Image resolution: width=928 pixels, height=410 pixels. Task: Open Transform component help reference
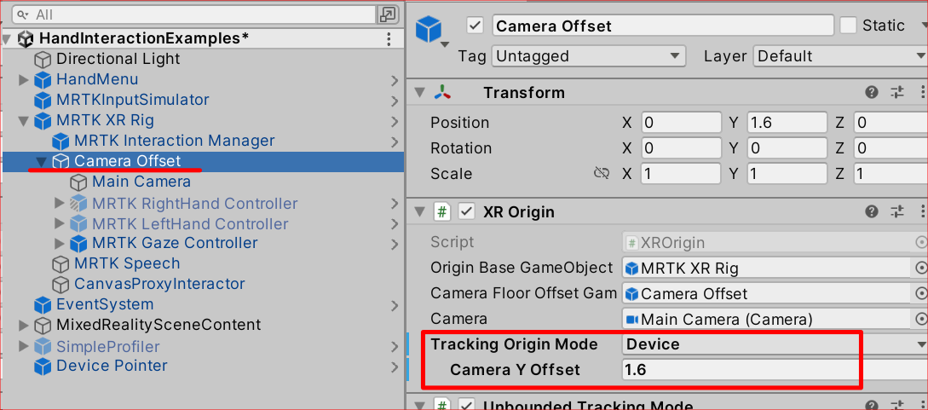[x=871, y=93]
